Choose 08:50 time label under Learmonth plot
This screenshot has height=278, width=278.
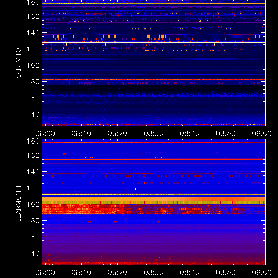coord(226,272)
